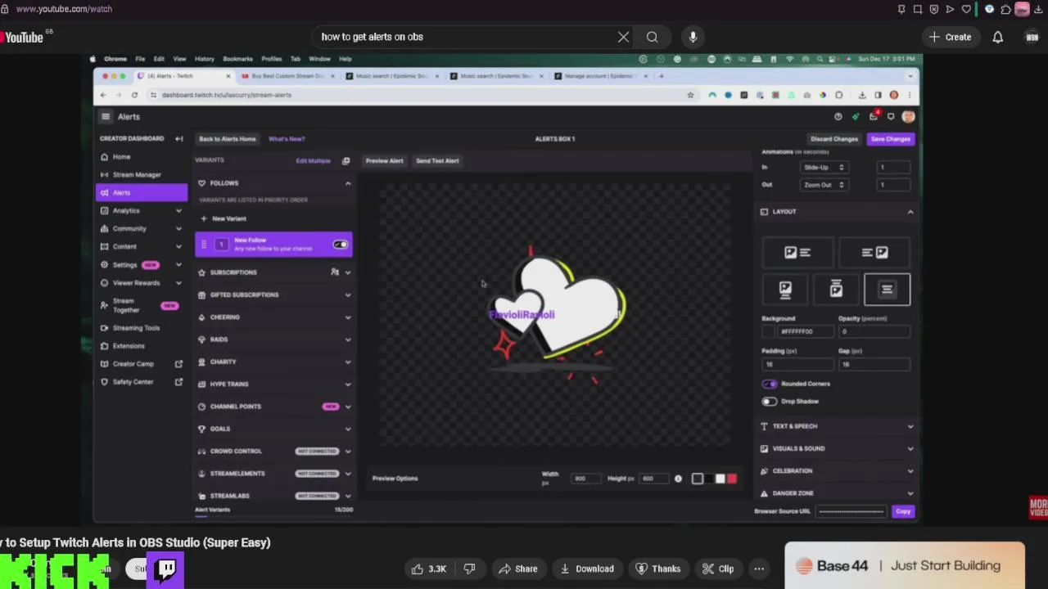
Task: Copy the Browser Source URL
Action: point(902,511)
